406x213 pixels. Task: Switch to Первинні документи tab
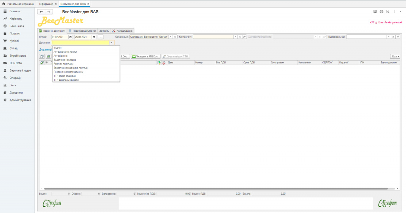pyautogui.click(x=52, y=31)
